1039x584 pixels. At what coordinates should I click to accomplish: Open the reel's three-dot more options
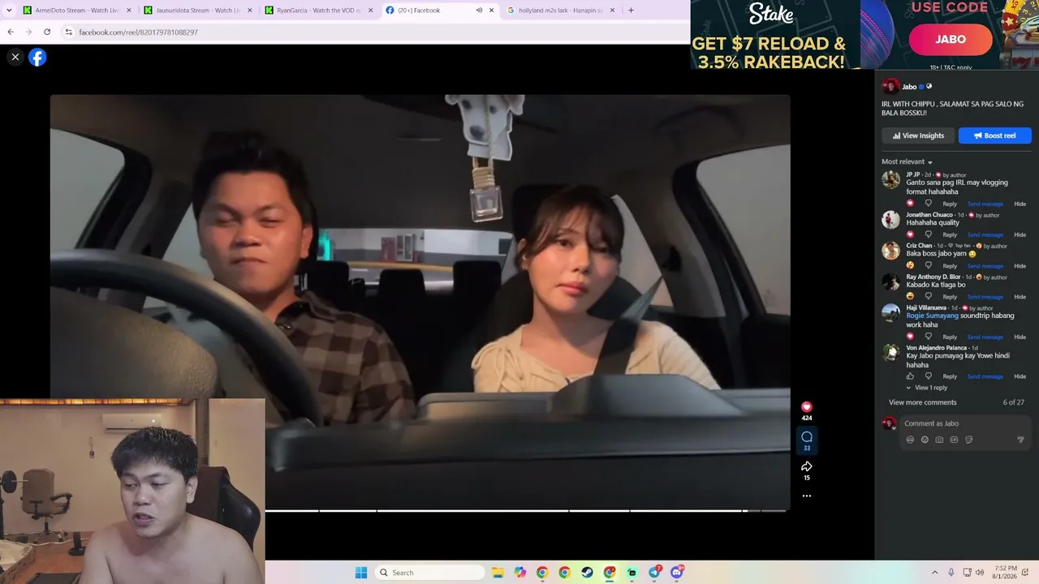point(807,496)
